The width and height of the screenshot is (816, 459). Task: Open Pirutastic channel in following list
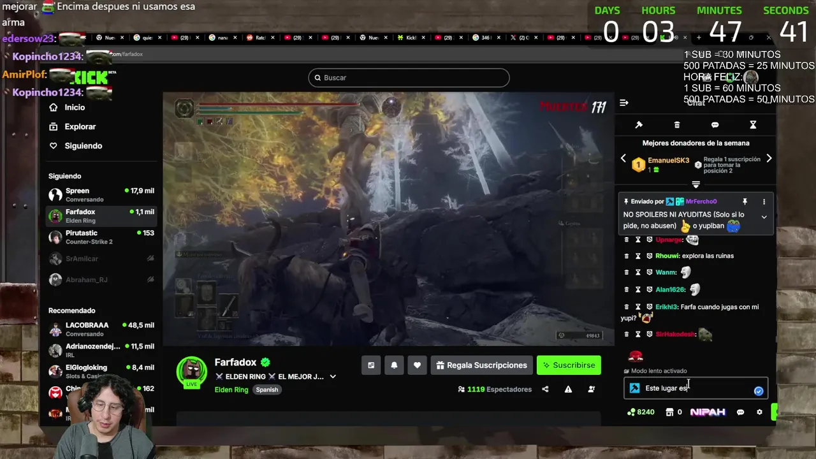click(101, 237)
